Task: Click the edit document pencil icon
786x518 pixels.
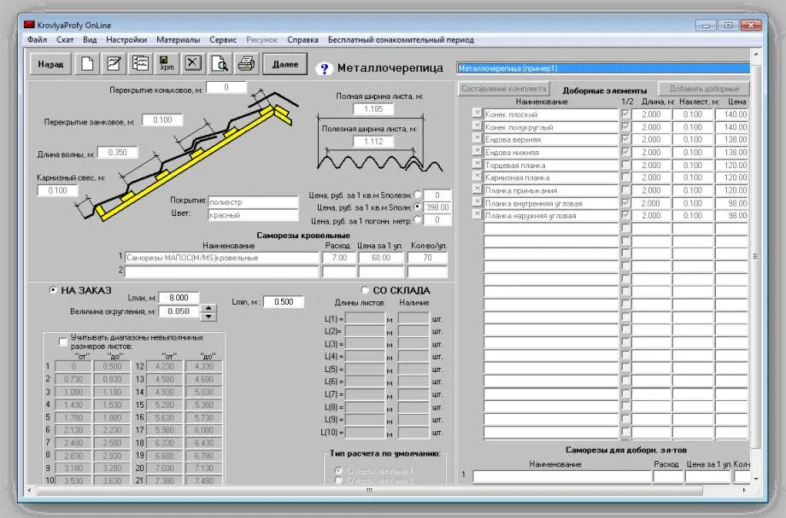Action: tap(114, 64)
